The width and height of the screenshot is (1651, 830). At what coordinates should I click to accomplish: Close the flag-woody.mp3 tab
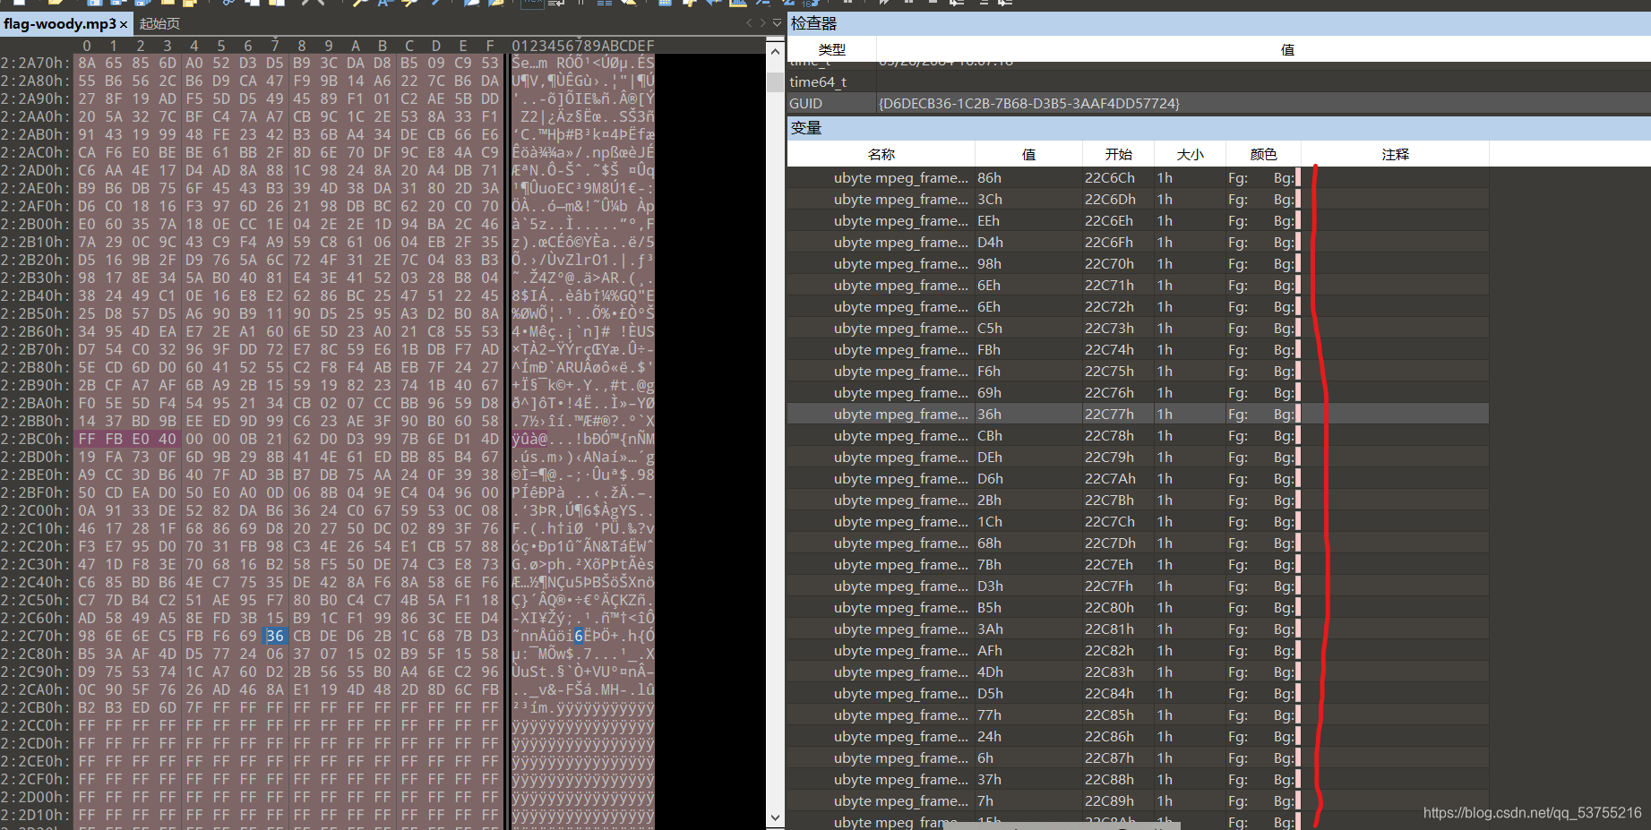click(x=124, y=24)
